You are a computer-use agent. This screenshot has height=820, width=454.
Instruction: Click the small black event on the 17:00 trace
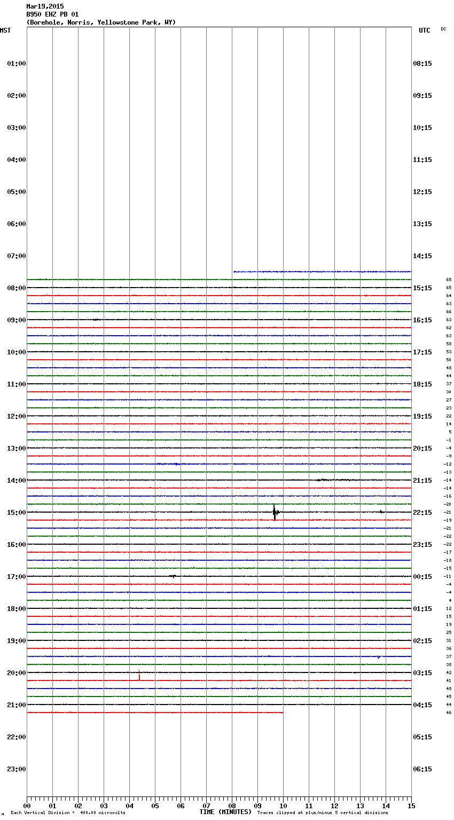173,576
